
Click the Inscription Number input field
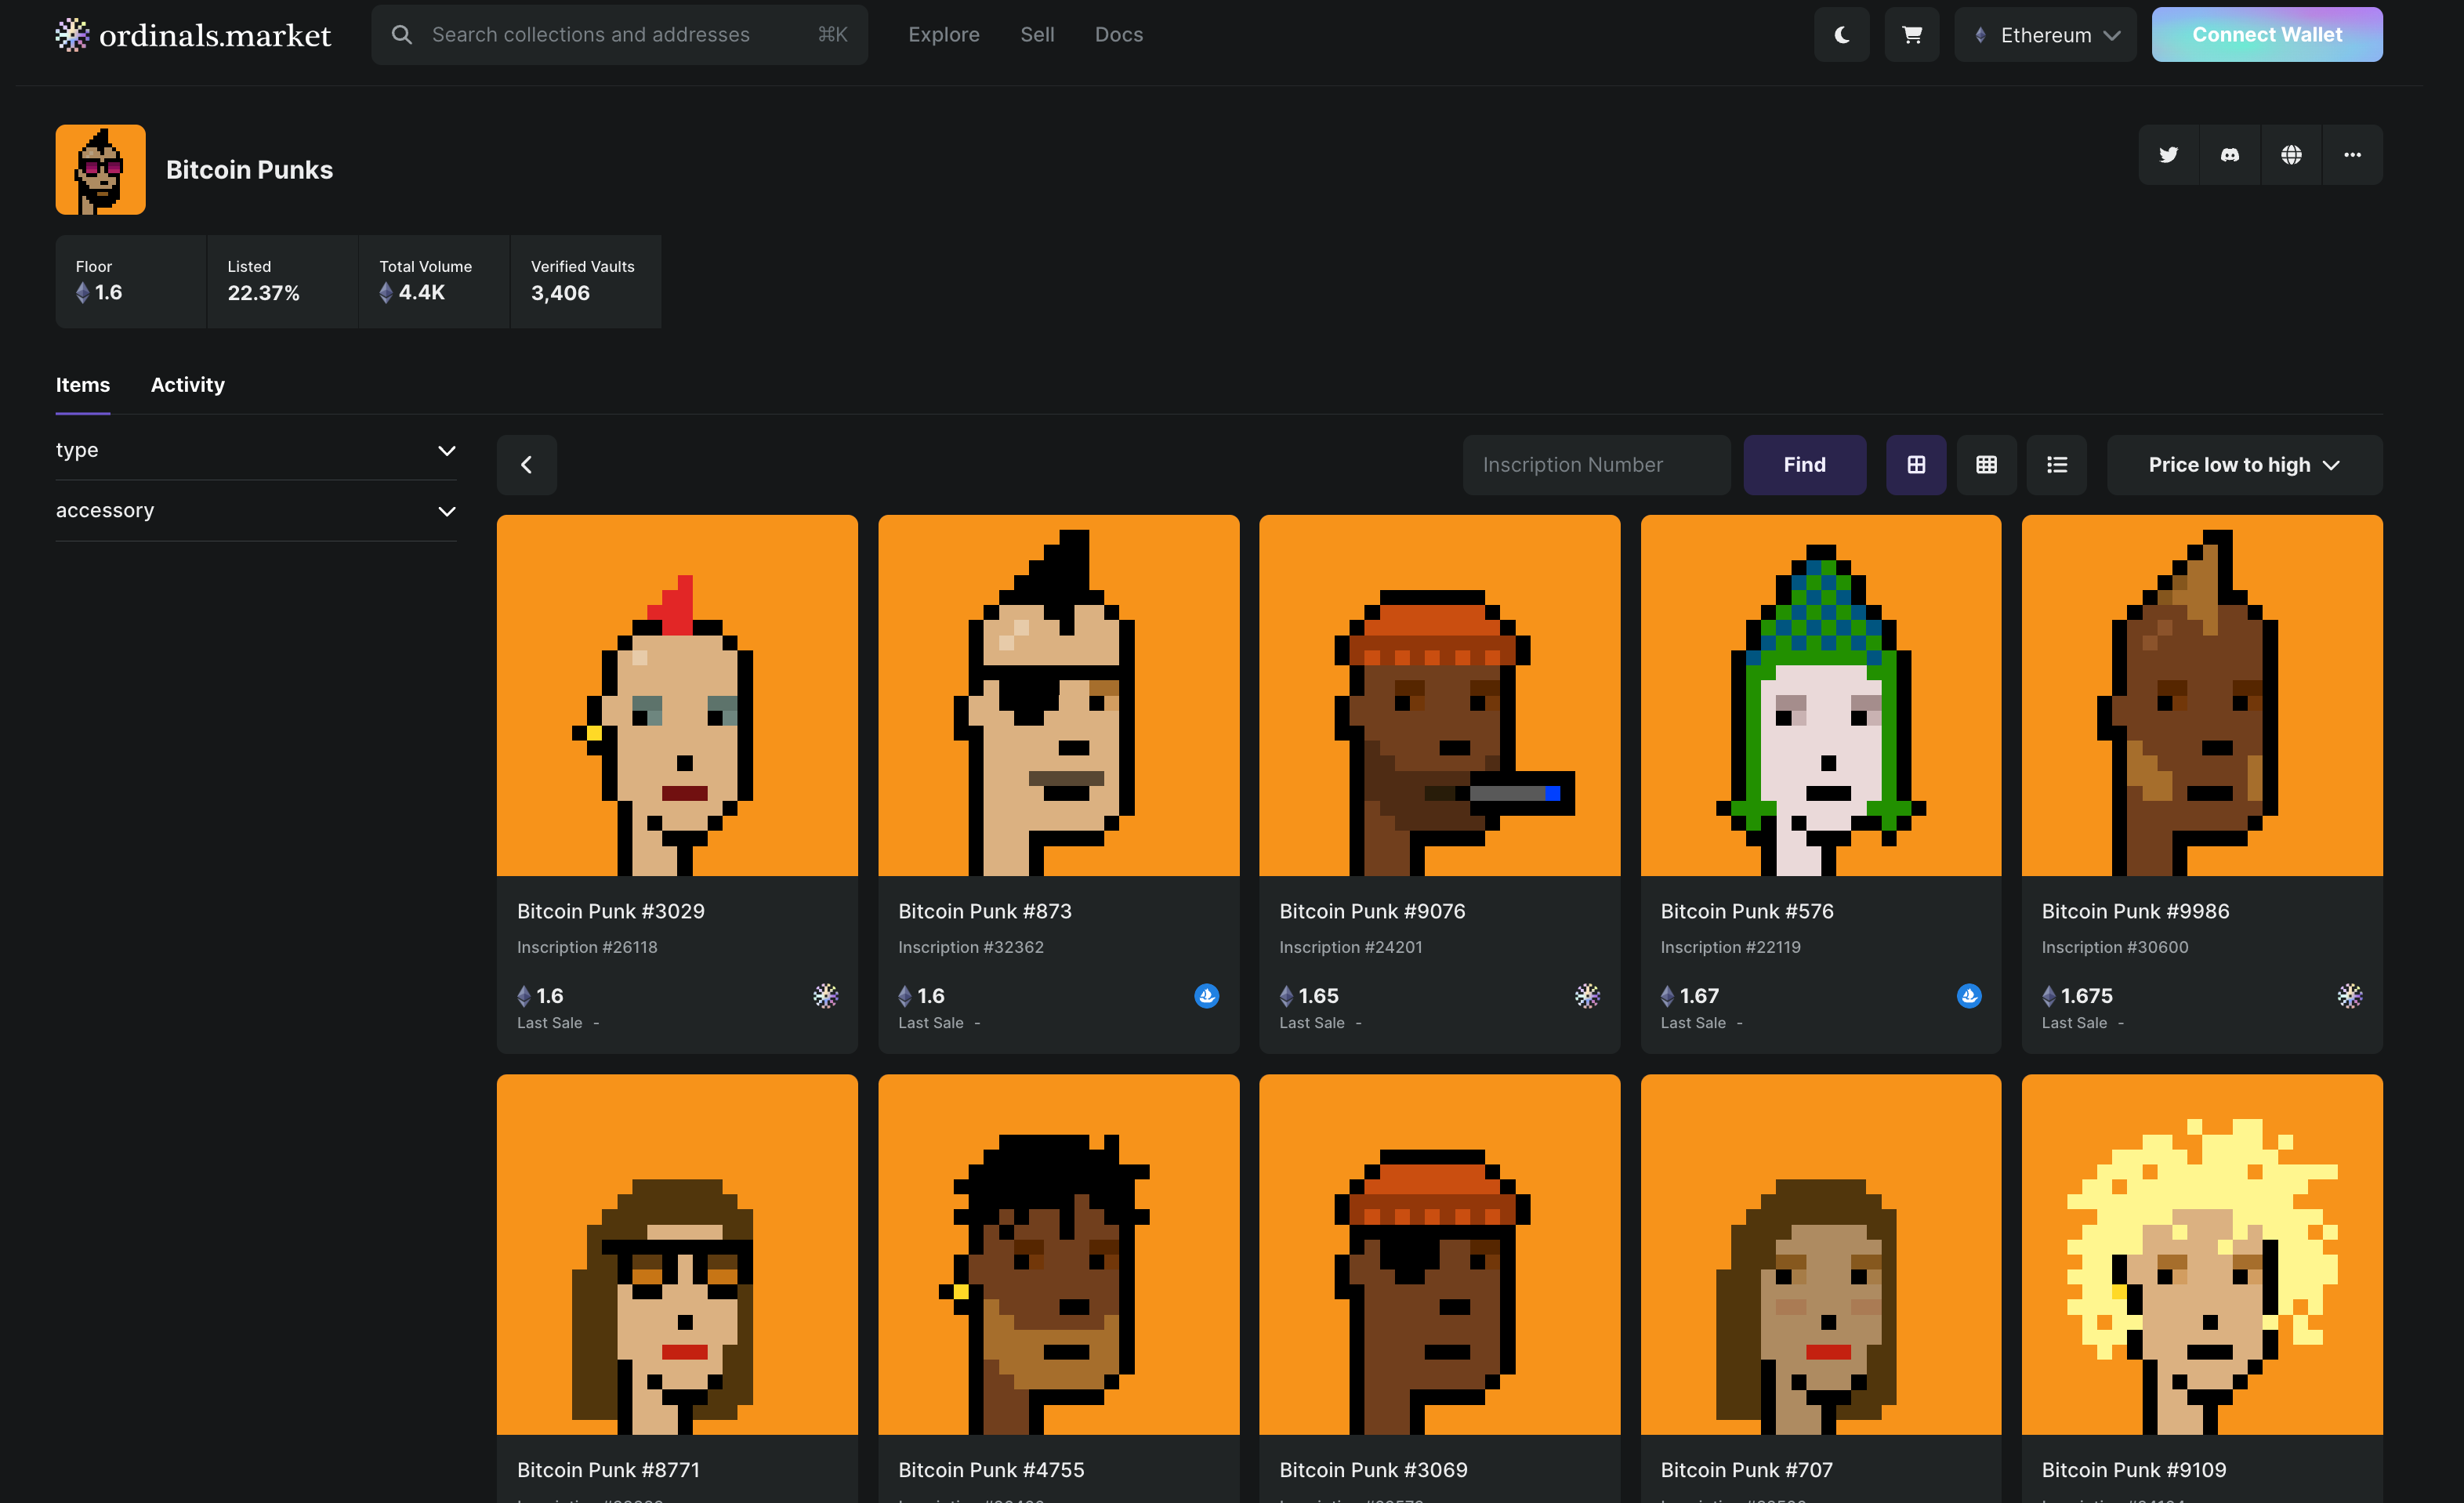click(1596, 465)
